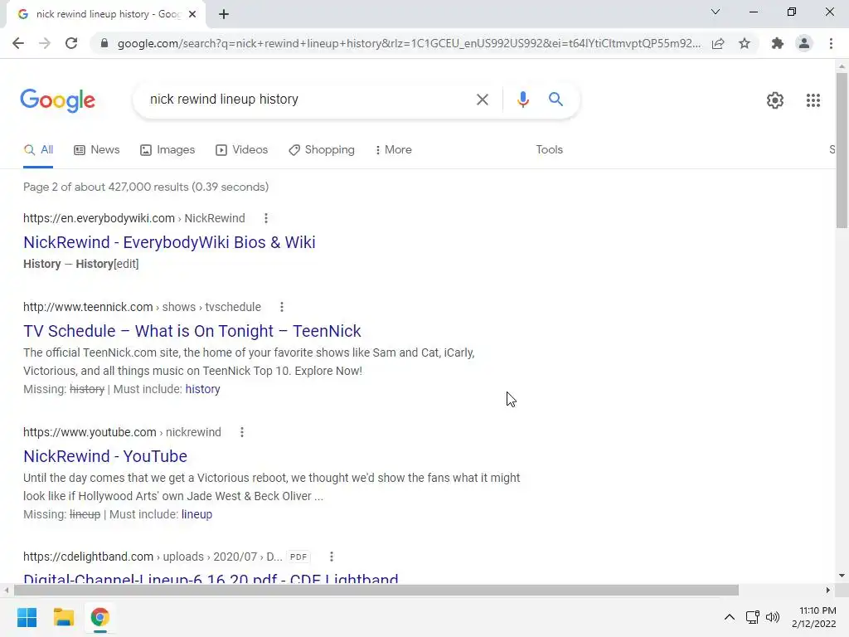Click the www.teennick.com URL breadcrumb
Viewport: 849px width, 637px height.
point(142,307)
